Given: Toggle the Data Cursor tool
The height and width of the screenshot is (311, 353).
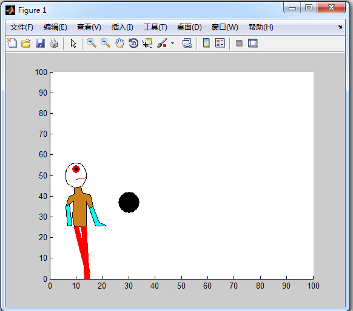Looking at the screenshot, I should pos(147,43).
